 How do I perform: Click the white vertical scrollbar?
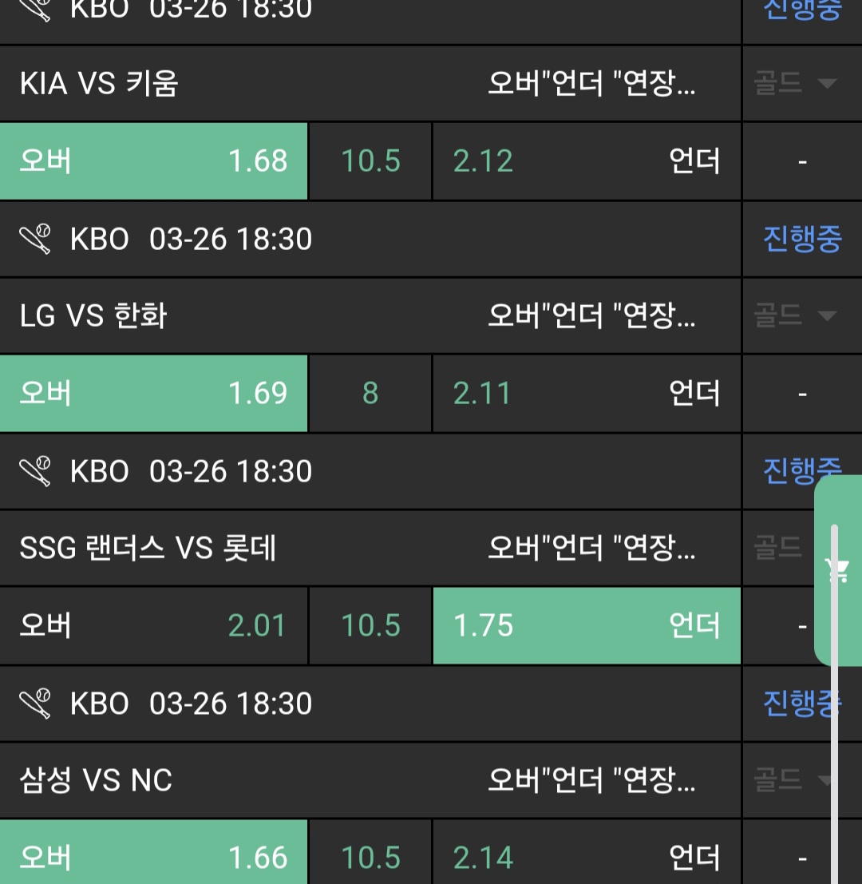835,703
